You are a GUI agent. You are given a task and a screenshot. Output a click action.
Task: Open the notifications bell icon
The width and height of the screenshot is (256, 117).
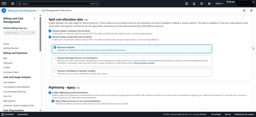(x=194, y=4)
